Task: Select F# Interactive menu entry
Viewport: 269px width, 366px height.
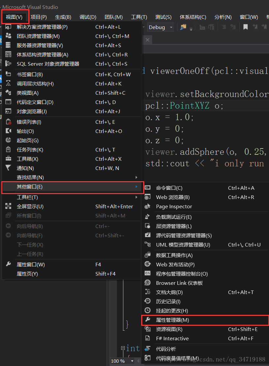Action: coord(205,339)
